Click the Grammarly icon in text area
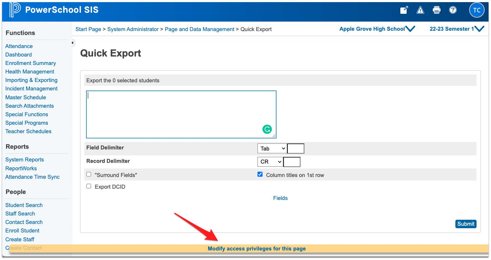Screen dimensions: 491x260 [267, 129]
